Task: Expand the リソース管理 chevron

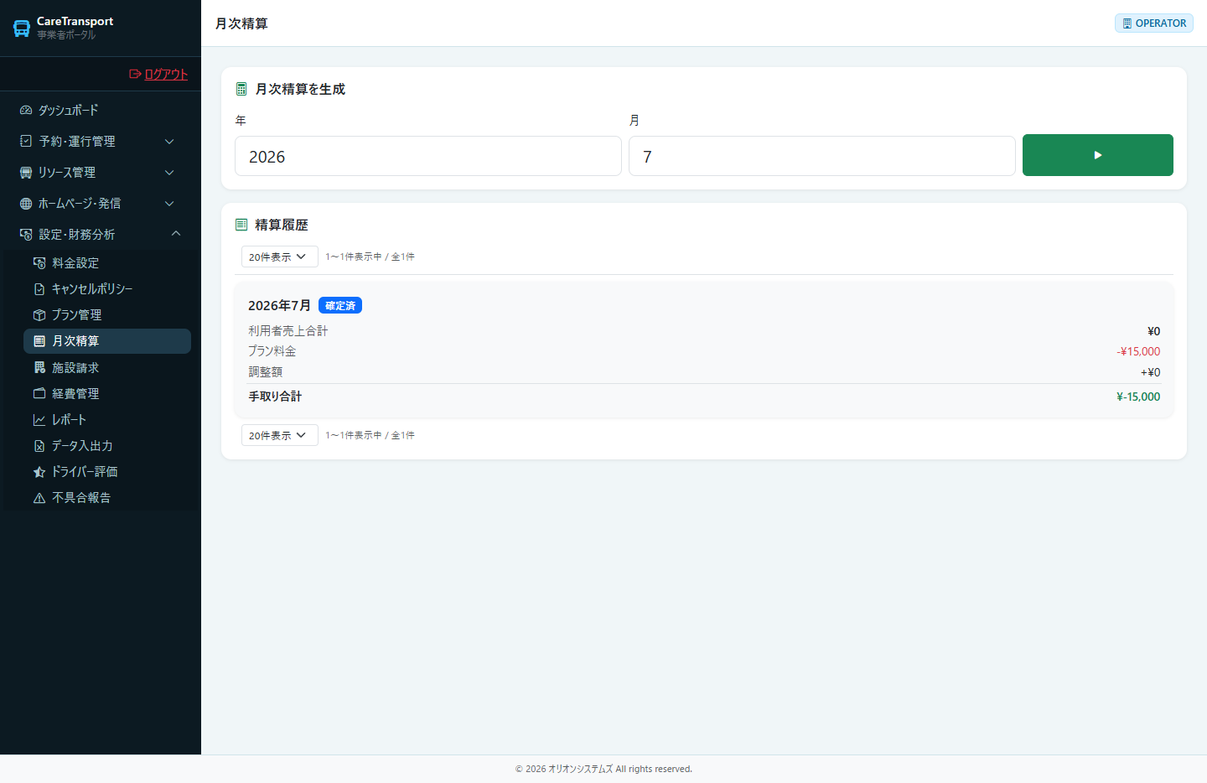Action: [x=169, y=173]
